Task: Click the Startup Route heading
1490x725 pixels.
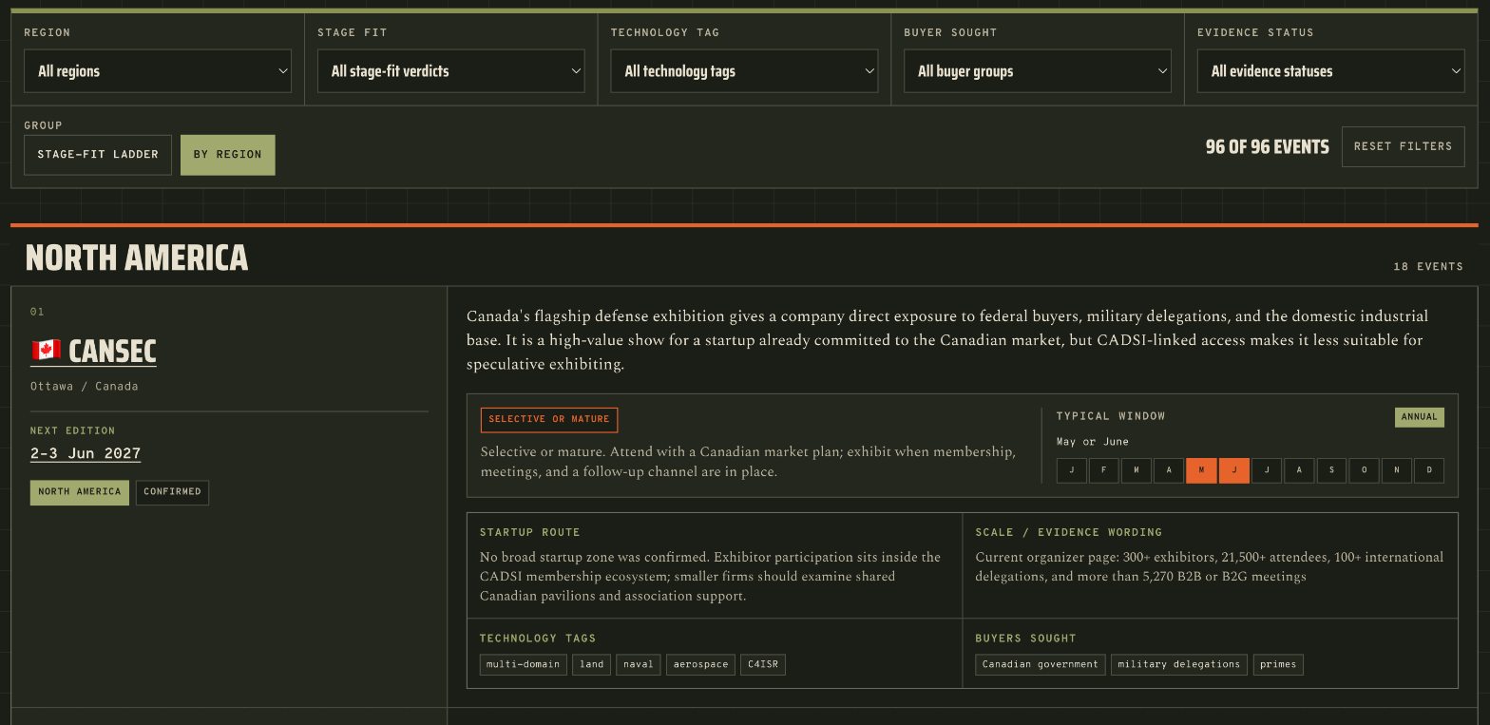Action: pos(530,533)
